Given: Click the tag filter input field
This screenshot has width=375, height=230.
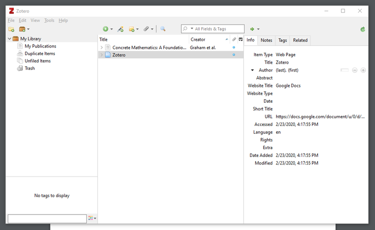Looking at the screenshot, I should point(47,219).
